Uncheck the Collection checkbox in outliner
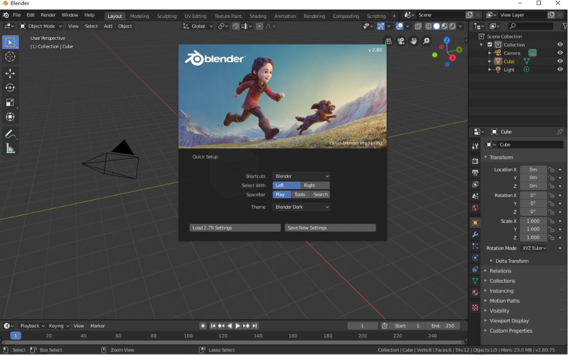Screen dimensions: 568x355 tap(490, 44)
